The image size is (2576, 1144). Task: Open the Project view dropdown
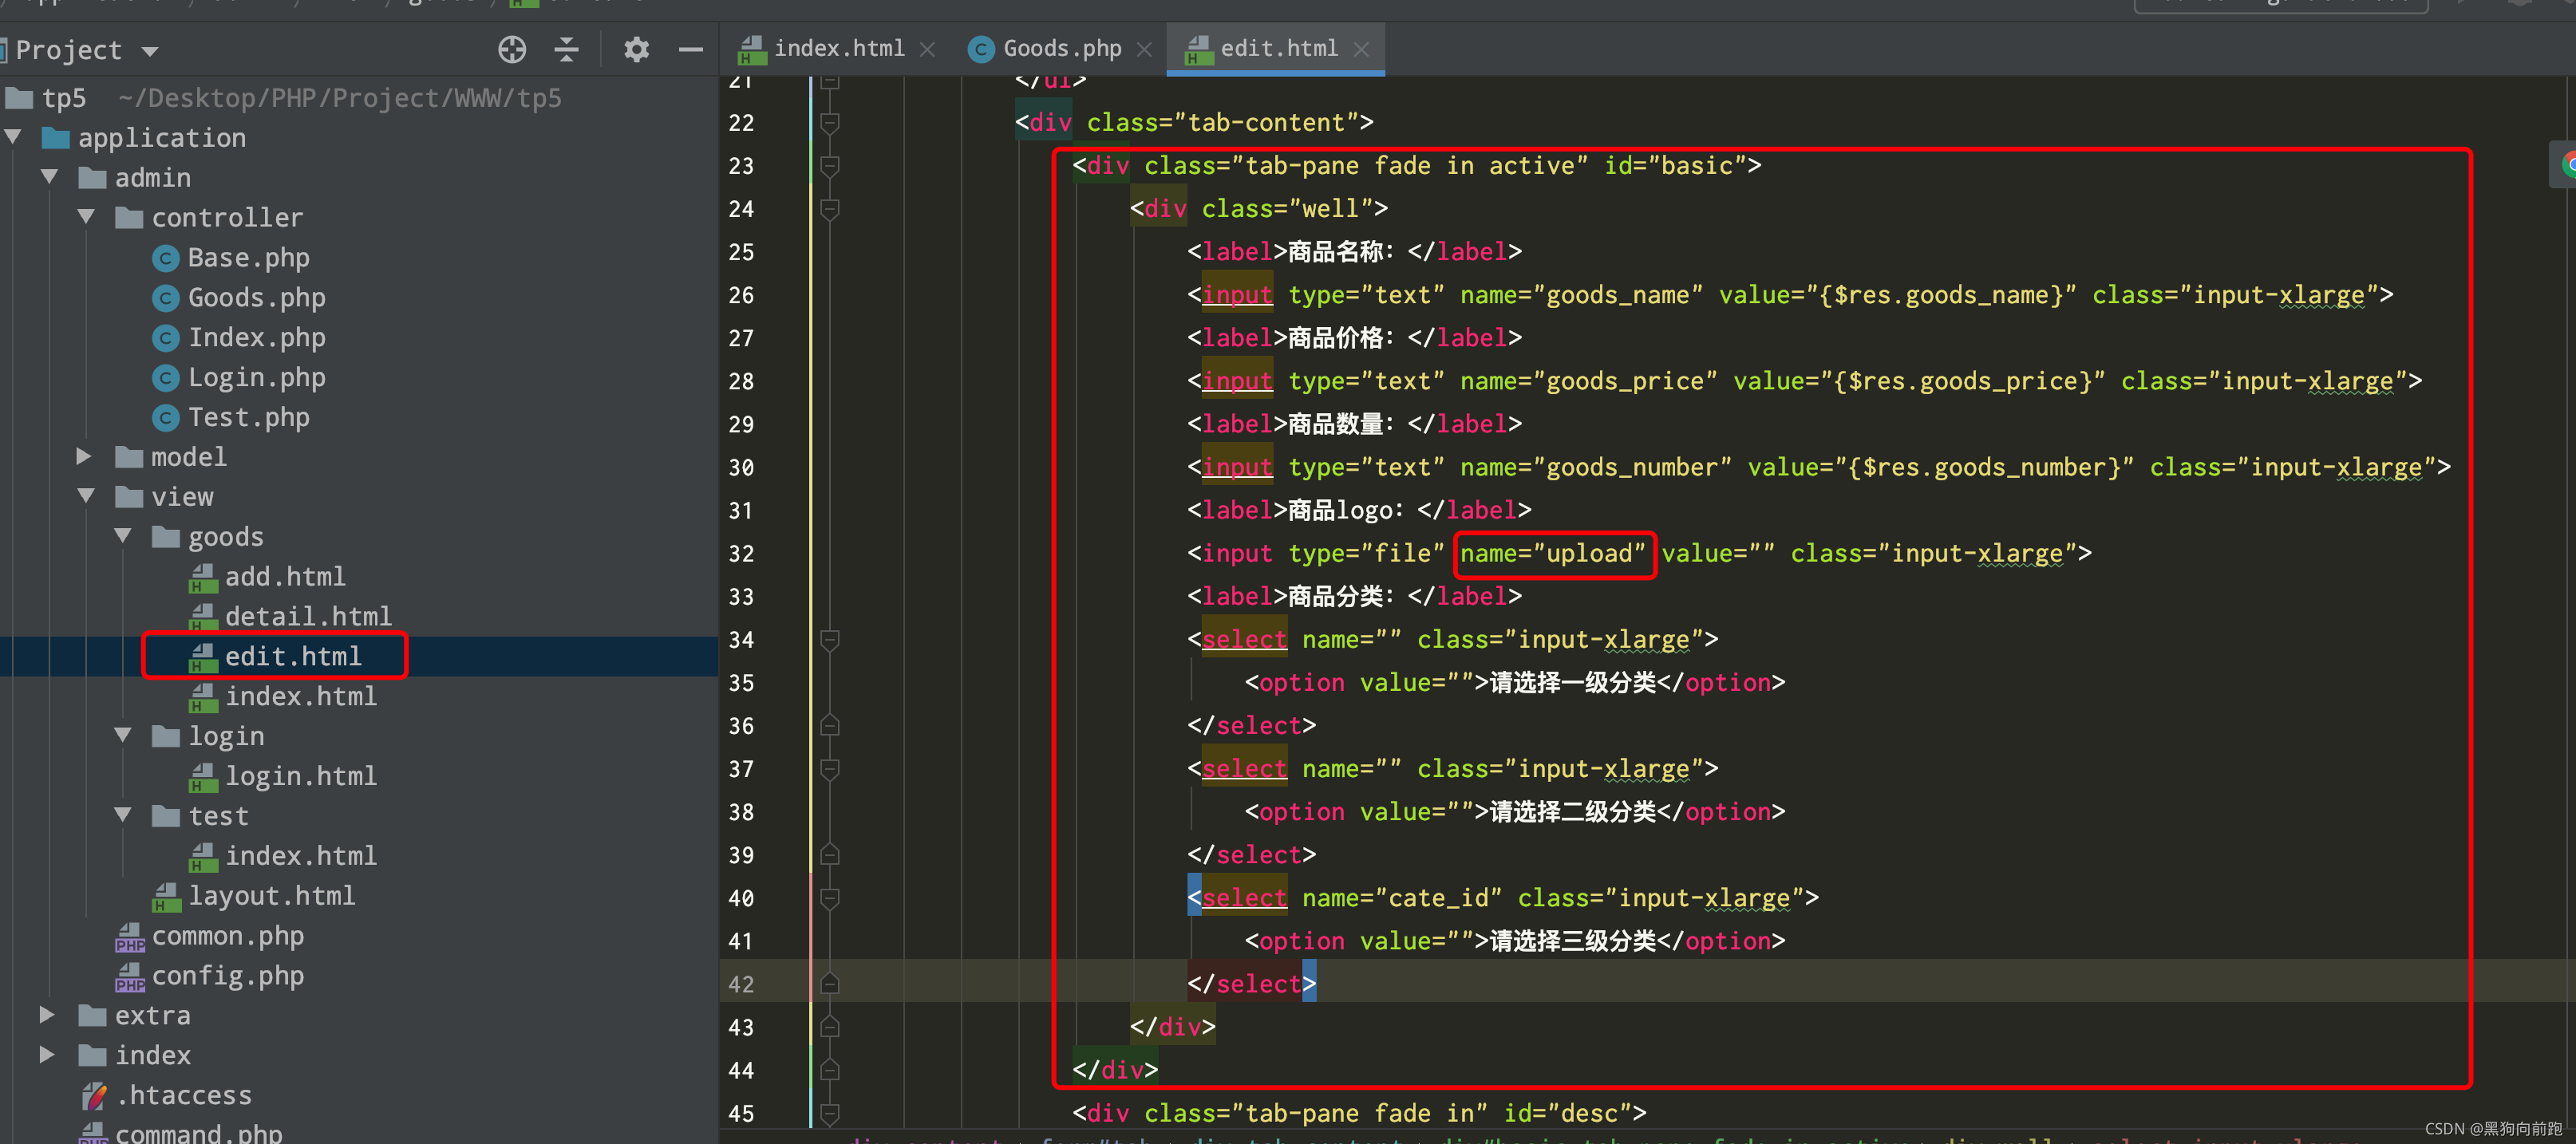150,50
